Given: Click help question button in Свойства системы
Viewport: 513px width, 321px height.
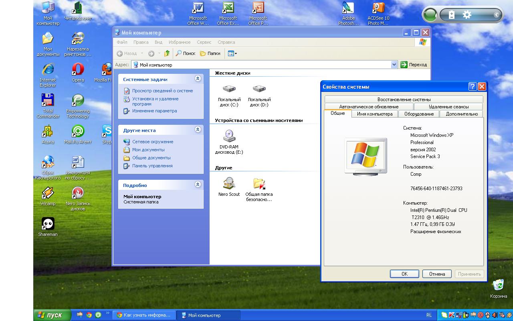Looking at the screenshot, I should (x=473, y=87).
